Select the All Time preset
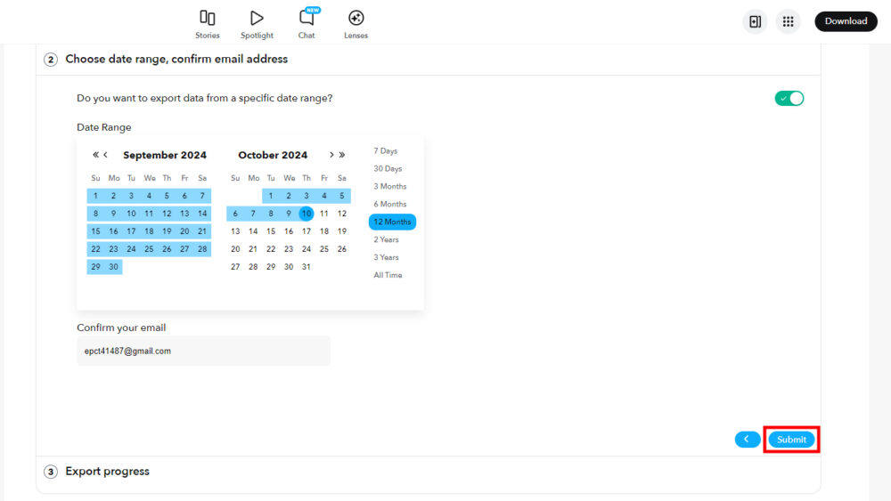Screen dimensions: 891x501 [x=388, y=275]
